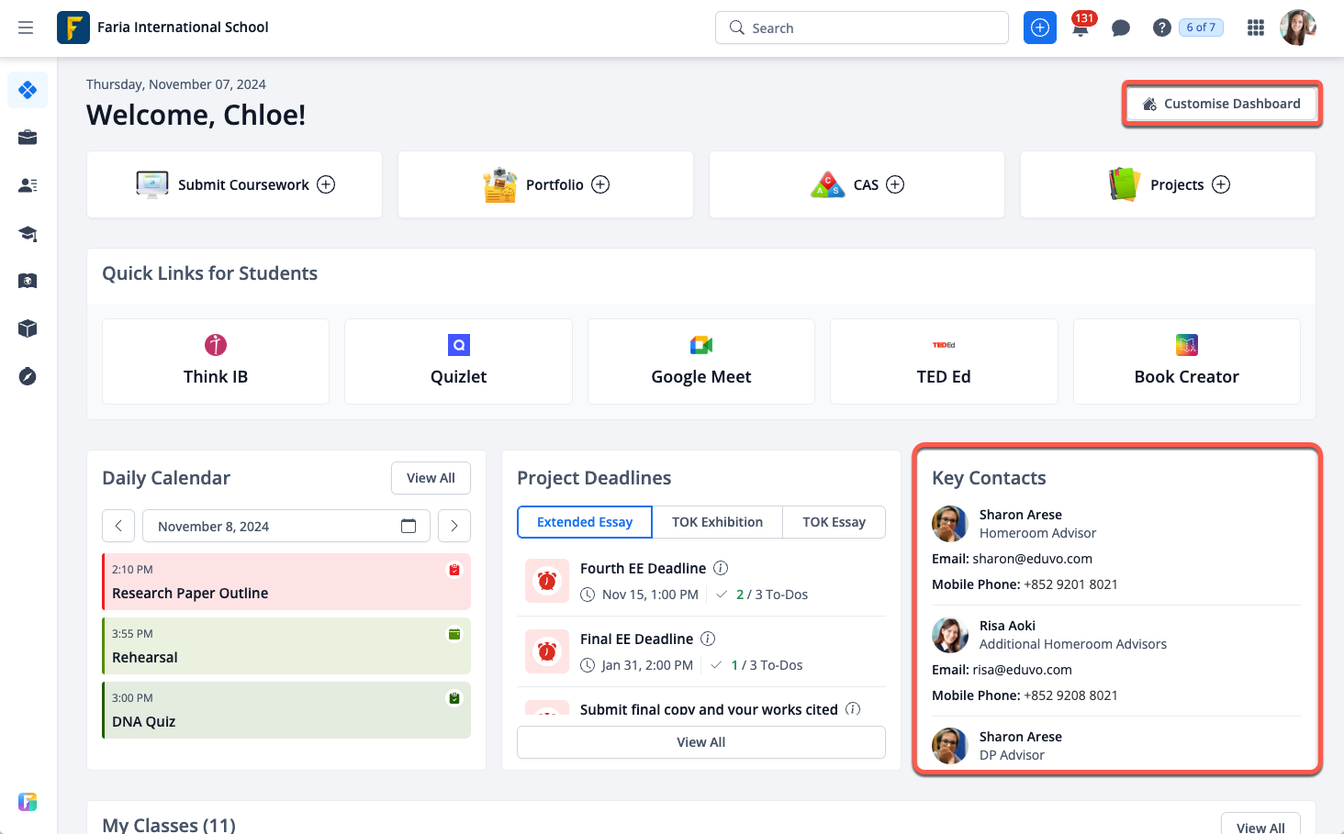Open the Google Meet quick link
Screen dimensions: 1344x834
point(700,361)
